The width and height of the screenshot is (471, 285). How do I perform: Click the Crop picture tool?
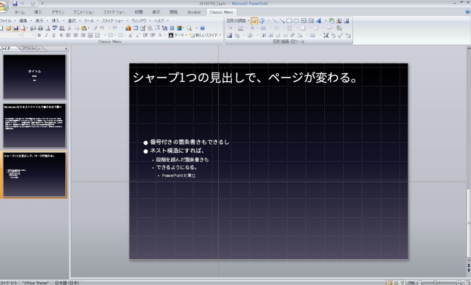292,35
